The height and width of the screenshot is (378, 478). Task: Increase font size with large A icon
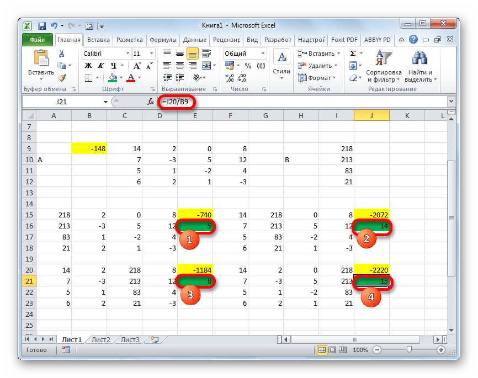137,66
